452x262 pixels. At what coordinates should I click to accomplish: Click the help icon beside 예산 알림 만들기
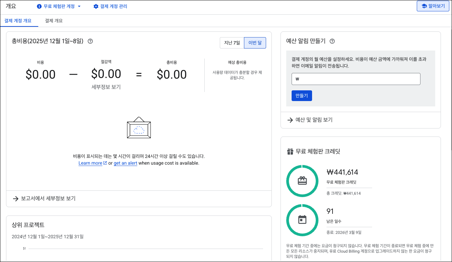(x=332, y=41)
